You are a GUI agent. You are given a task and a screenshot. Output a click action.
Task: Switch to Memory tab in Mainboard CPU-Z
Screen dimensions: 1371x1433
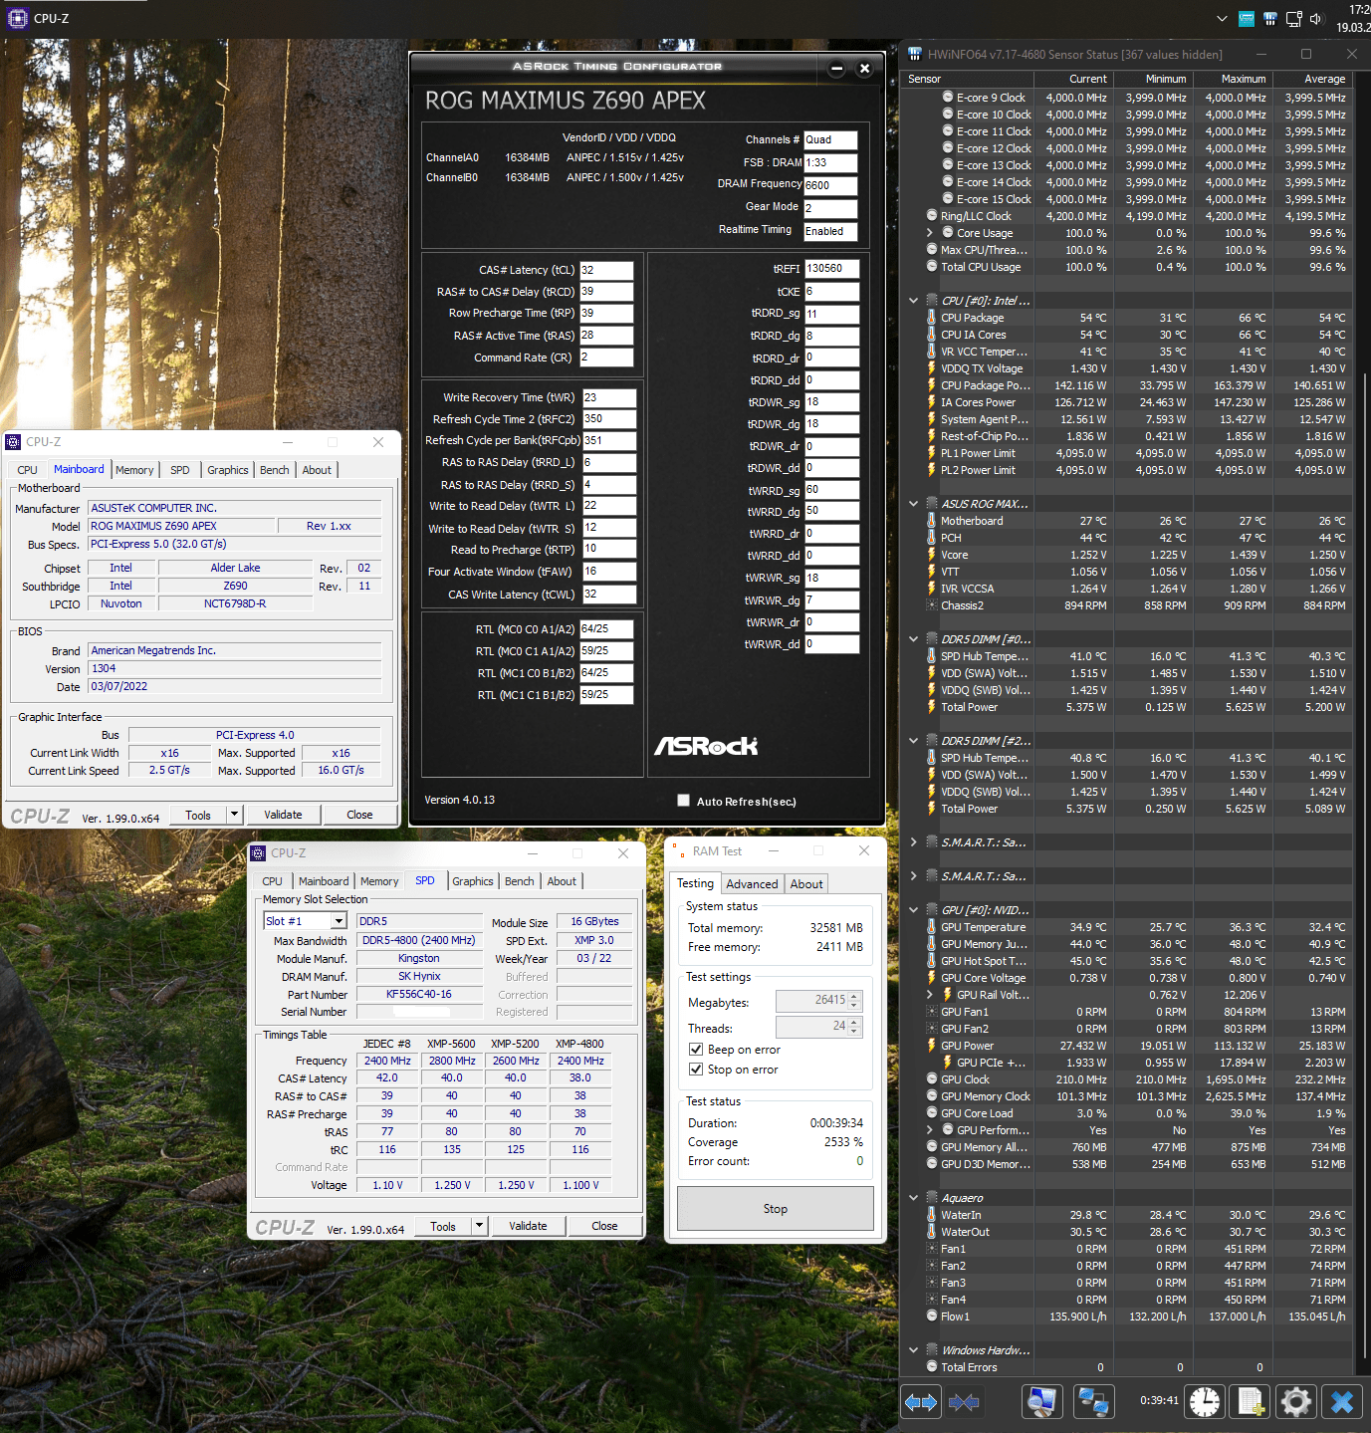pos(134,470)
